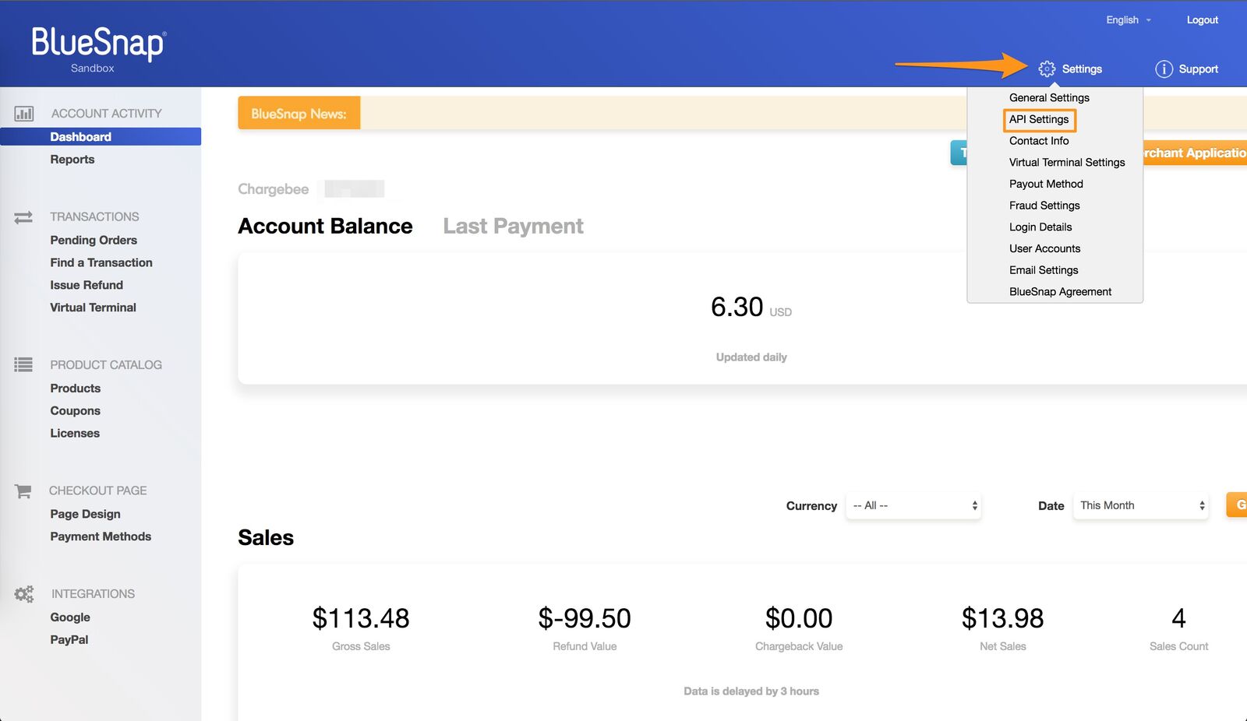Open the Date range dropdown

pos(1140,506)
